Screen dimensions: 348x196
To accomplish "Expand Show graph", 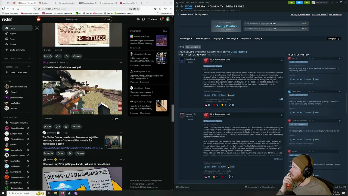I will [334, 39].
